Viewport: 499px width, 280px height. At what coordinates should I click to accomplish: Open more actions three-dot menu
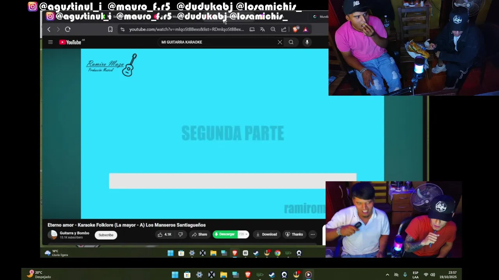[x=313, y=234]
